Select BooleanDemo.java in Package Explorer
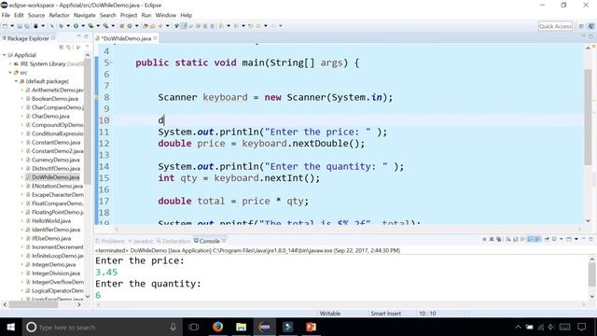This screenshot has height=336, width=597. (x=55, y=99)
